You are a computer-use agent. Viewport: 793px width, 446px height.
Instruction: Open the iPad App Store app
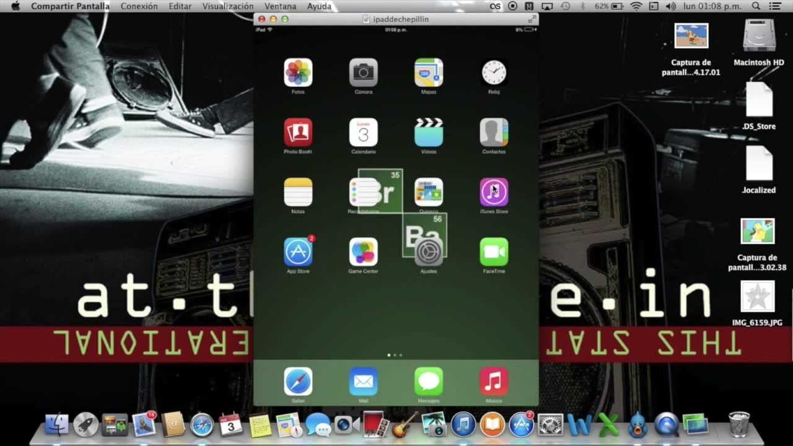coord(298,252)
